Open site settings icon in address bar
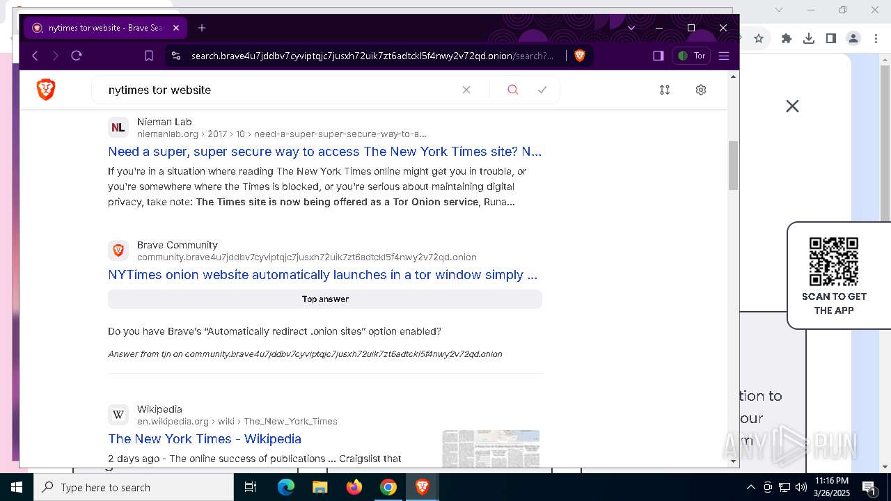 [x=175, y=56]
